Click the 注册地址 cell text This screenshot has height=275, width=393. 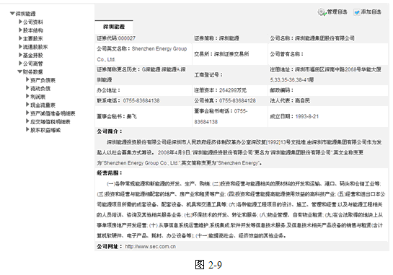coord(325,74)
